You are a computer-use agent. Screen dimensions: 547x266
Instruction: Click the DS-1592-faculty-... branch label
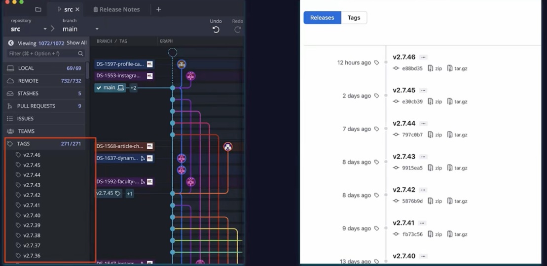pos(124,182)
